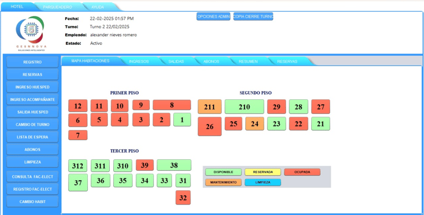Open REGISTRO from the sidebar
This screenshot has width=424, height=215.
point(33,62)
